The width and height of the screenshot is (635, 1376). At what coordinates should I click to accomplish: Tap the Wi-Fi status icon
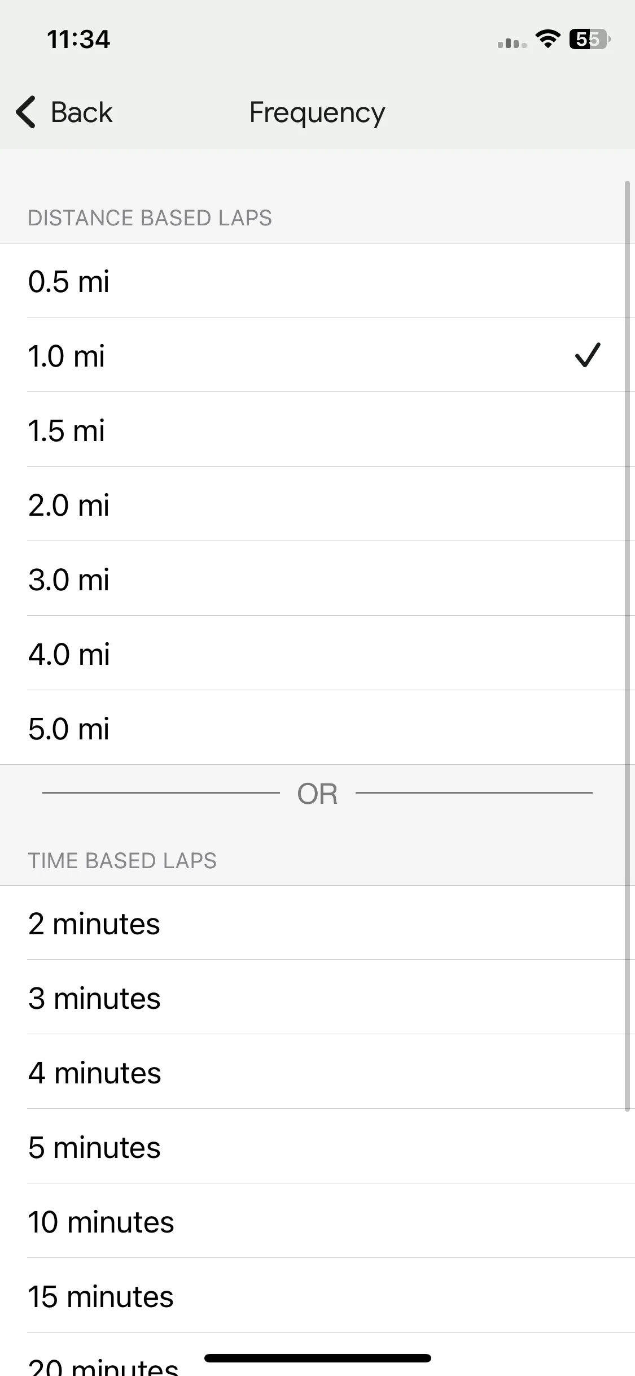click(x=548, y=39)
